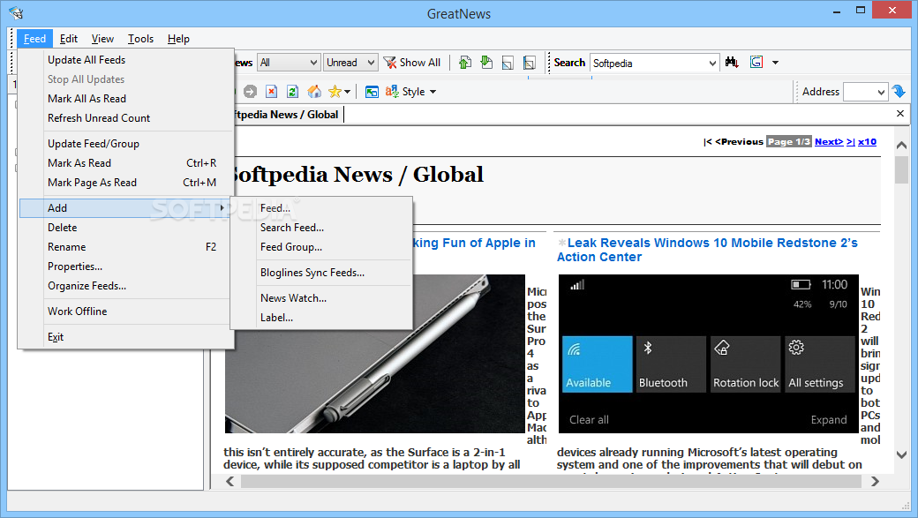The height and width of the screenshot is (518, 918).
Task: Click the Home icon in browser toolbar
Action: click(314, 91)
